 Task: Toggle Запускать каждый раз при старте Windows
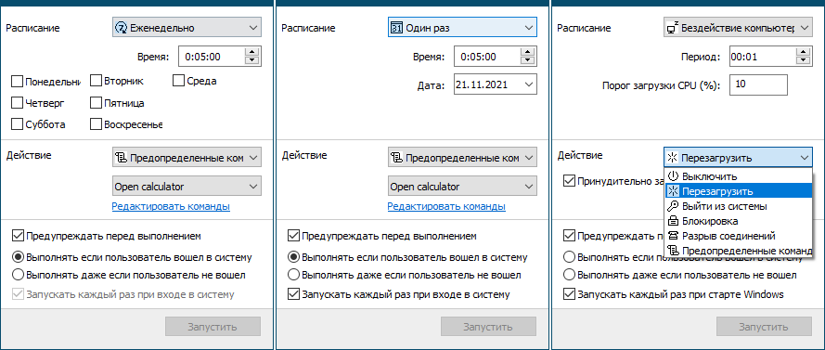pyautogui.click(x=569, y=294)
